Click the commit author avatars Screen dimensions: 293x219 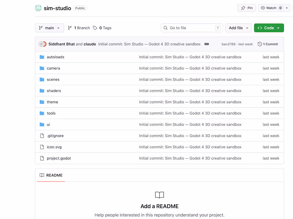click(42, 44)
